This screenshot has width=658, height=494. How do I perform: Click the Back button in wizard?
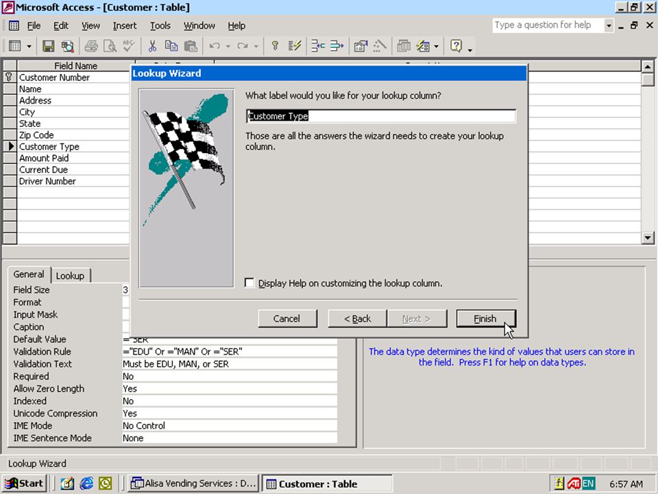[358, 318]
